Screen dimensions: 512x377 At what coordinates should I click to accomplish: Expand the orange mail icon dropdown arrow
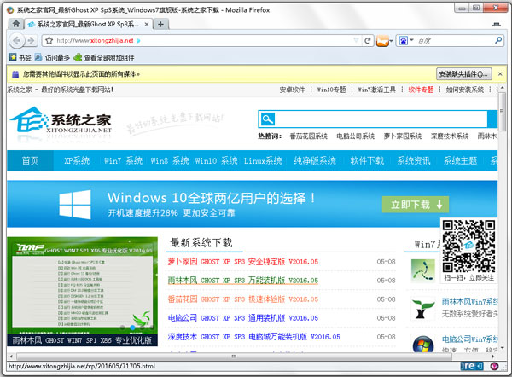[x=391, y=41]
